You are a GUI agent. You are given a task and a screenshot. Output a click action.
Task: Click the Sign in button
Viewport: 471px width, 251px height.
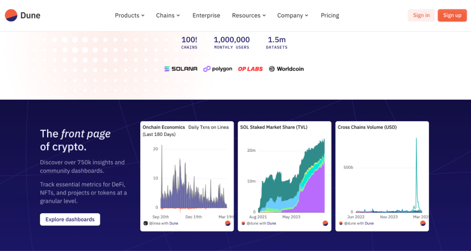[x=421, y=15]
